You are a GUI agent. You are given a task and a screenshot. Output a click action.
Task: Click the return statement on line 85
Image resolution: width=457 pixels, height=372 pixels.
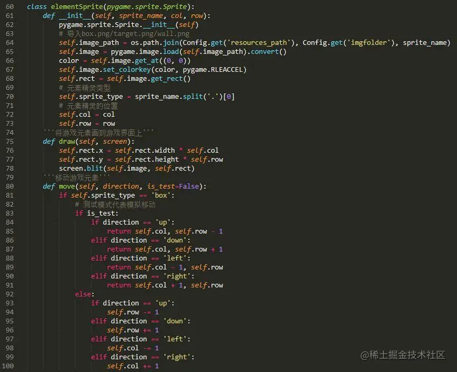point(164,231)
